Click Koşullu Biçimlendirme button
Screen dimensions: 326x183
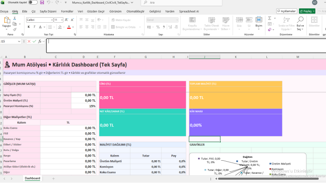(x=192, y=23)
